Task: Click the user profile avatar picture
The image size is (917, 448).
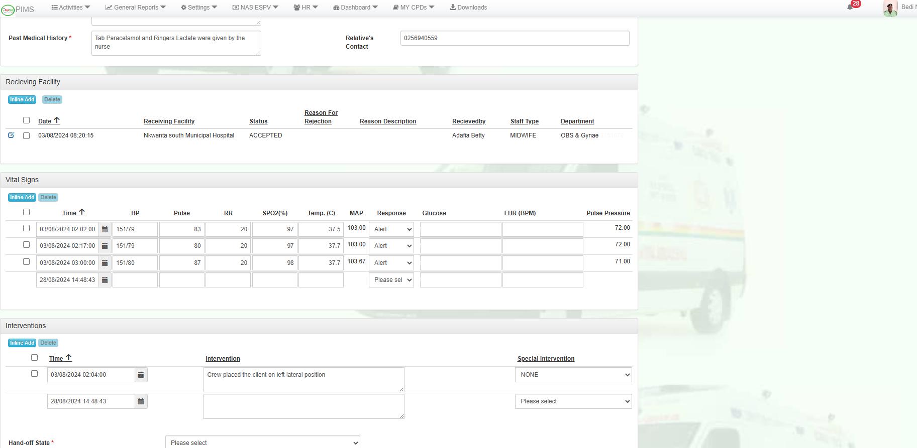Action: [x=890, y=8]
